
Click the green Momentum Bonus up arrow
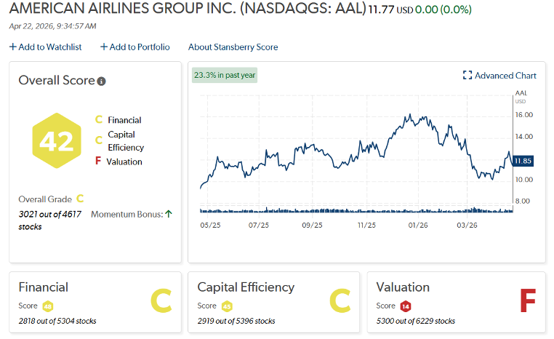tap(169, 214)
